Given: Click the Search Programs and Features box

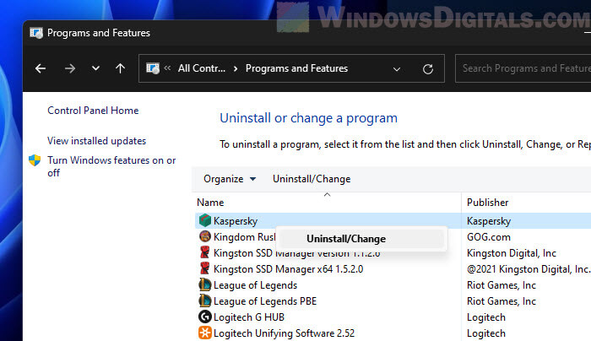Looking at the screenshot, I should (523, 68).
